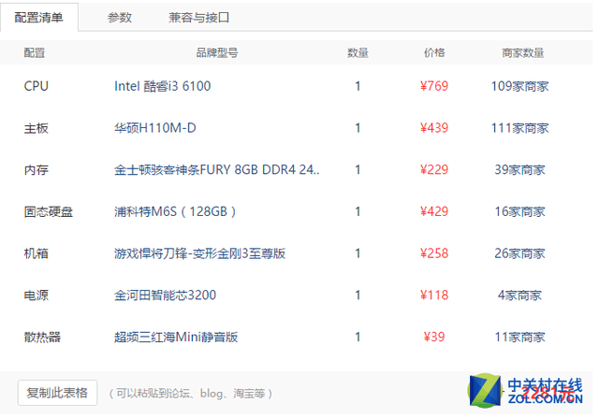Click the ¥118 power supply price

[434, 295]
